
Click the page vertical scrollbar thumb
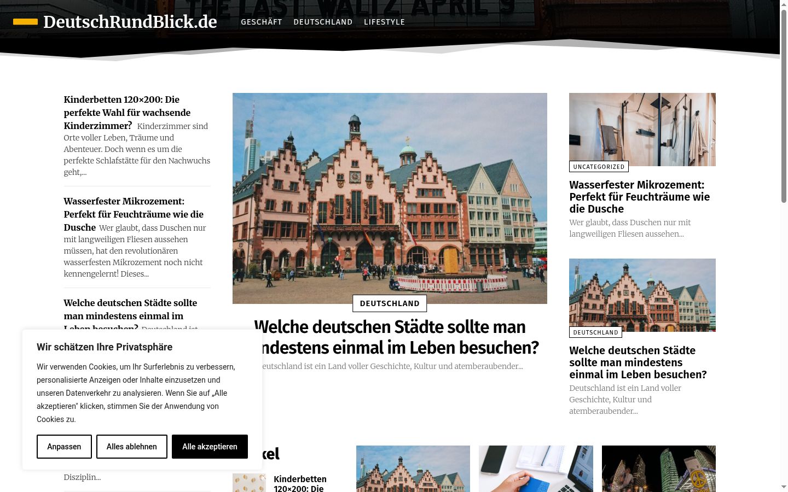[x=784, y=106]
